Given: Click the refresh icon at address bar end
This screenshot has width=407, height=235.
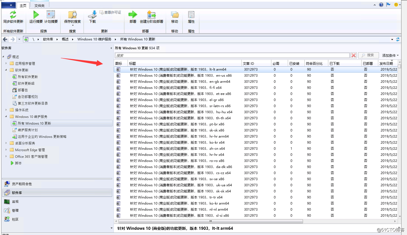Looking at the screenshot, I should (x=398, y=39).
